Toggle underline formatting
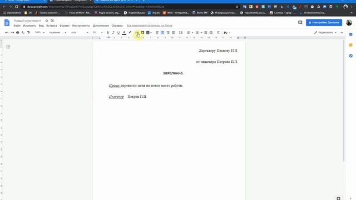Screen dimensions: 356x200 click(x=118, y=33)
